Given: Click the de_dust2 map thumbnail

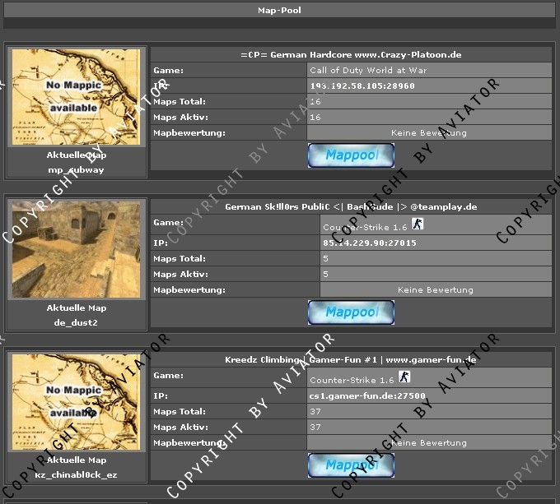Looking at the screenshot, I should (76, 249).
